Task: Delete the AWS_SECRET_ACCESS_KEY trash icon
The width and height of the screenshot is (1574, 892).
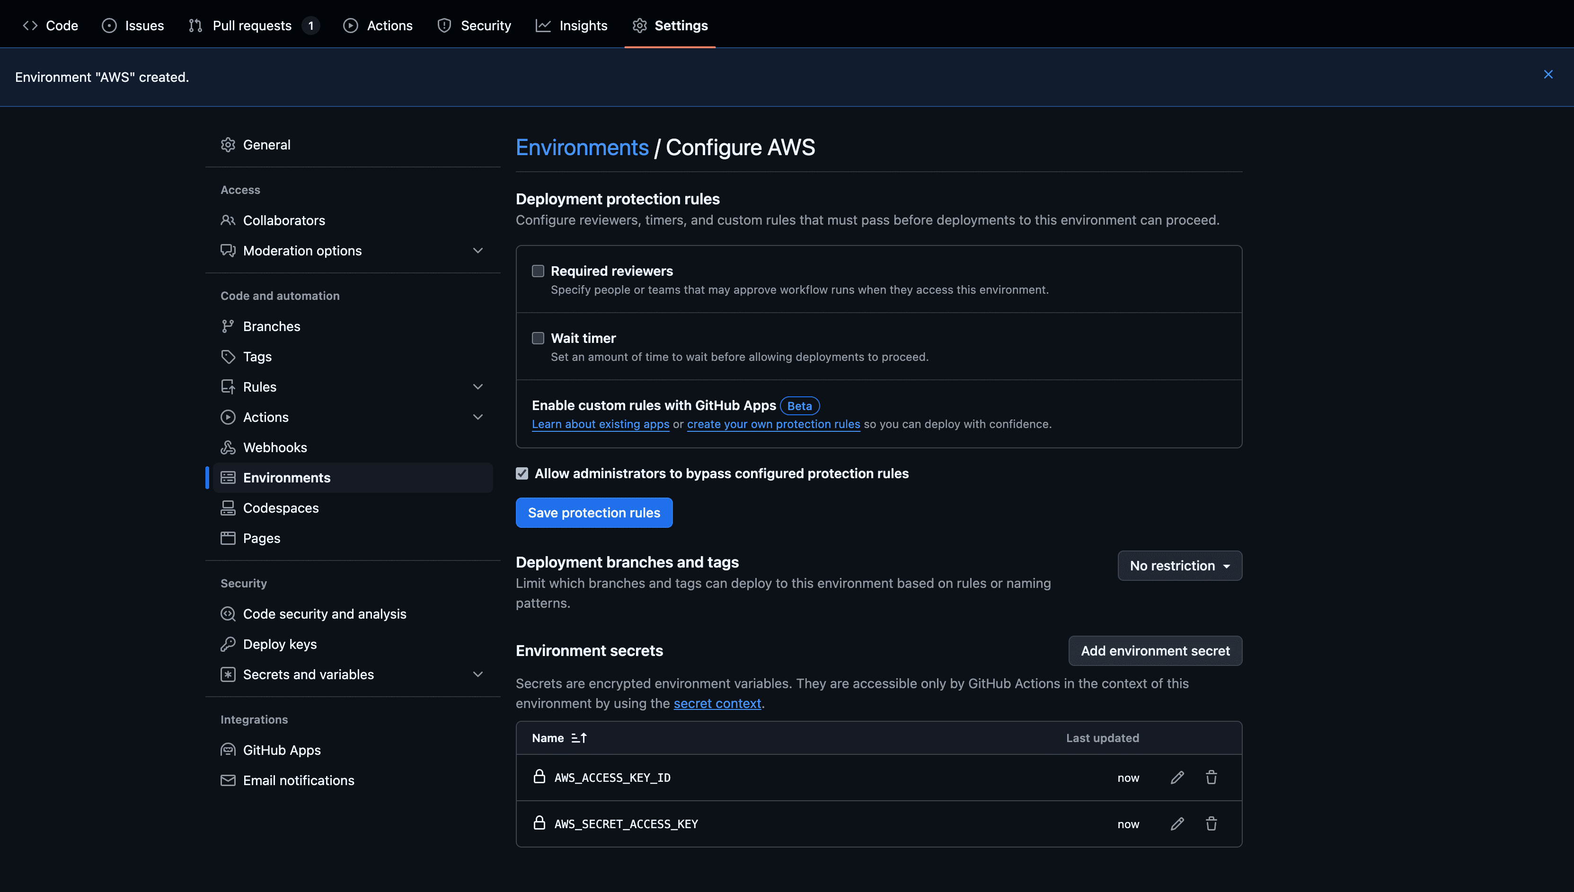Action: point(1211,824)
